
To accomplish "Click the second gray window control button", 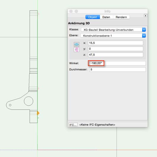I will pos(76,11).
